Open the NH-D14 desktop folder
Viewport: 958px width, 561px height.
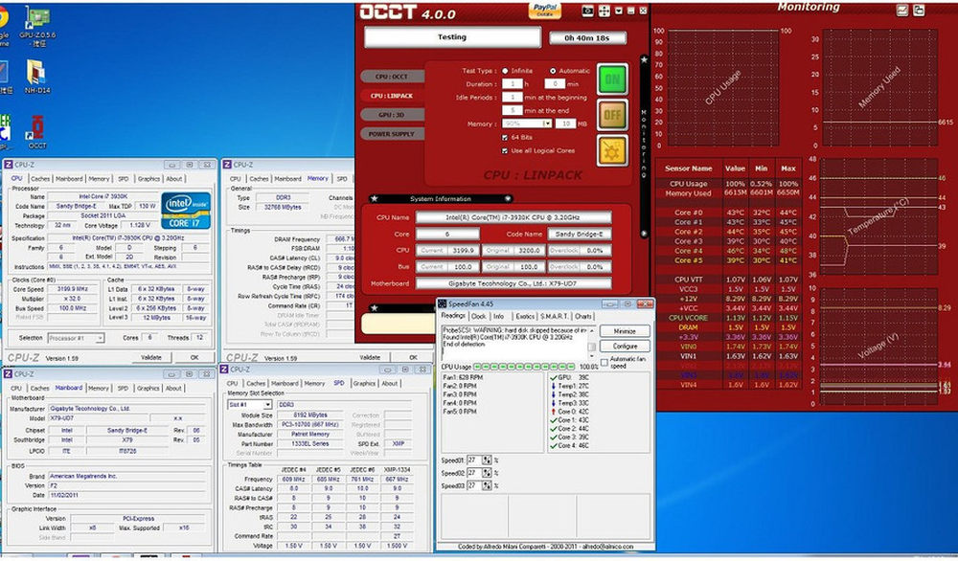pyautogui.click(x=36, y=74)
